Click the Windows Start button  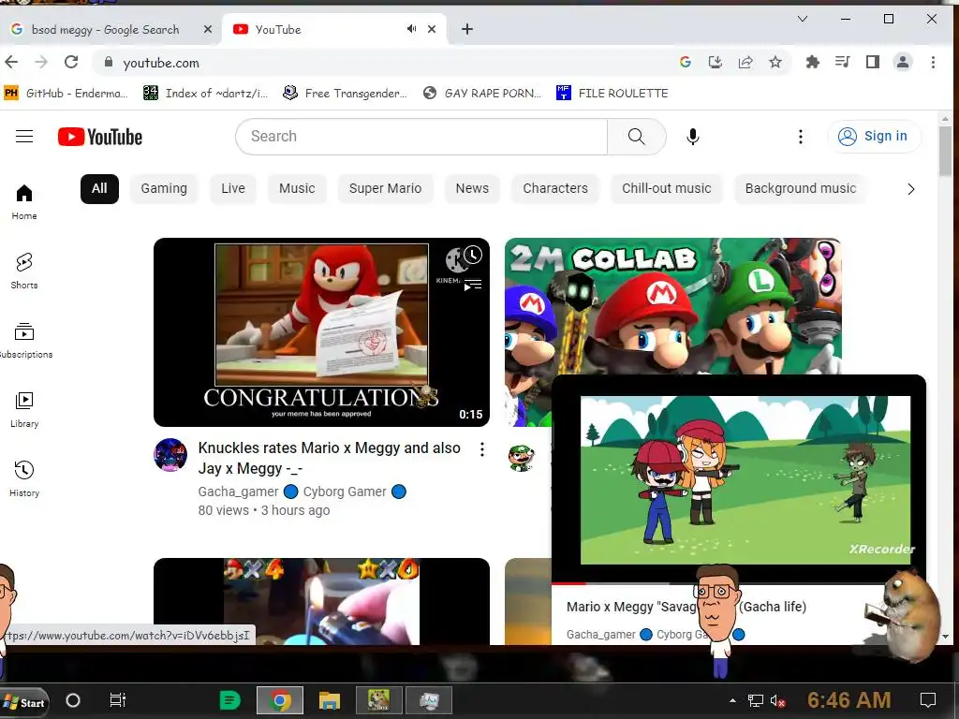click(x=24, y=701)
